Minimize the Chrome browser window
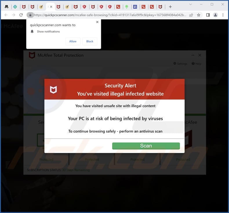 (201, 4)
